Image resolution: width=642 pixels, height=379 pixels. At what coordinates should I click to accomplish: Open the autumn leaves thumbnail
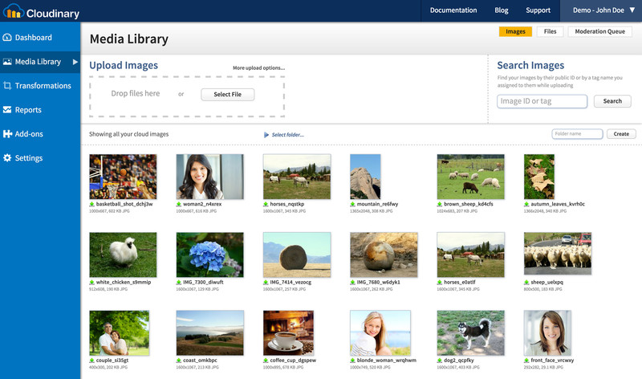[539, 177]
